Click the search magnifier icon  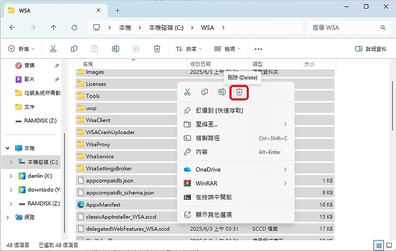point(383,27)
